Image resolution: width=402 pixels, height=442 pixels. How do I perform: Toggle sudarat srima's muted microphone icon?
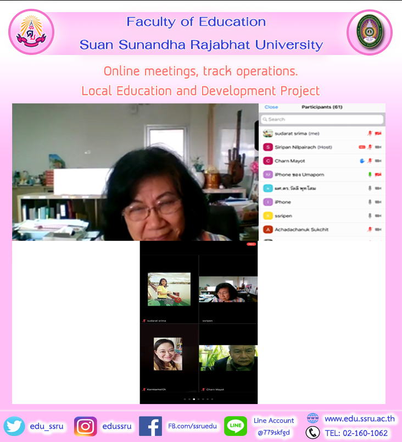click(370, 134)
